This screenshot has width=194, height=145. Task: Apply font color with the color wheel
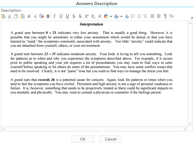tap(106, 16)
